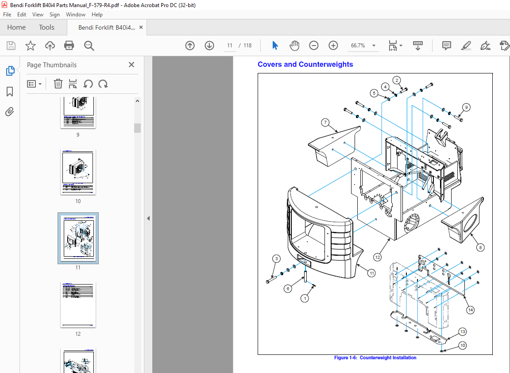
Task: Open the Edit menu
Action: (21, 14)
